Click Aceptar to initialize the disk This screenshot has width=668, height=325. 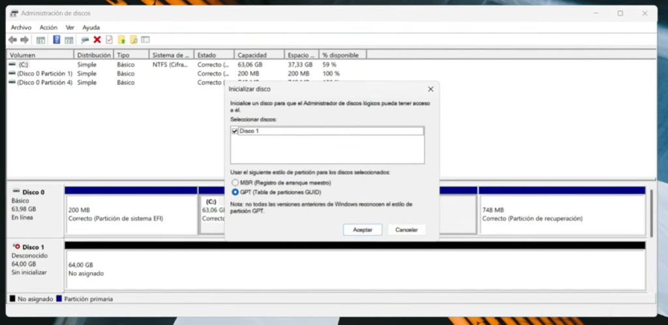click(x=363, y=230)
